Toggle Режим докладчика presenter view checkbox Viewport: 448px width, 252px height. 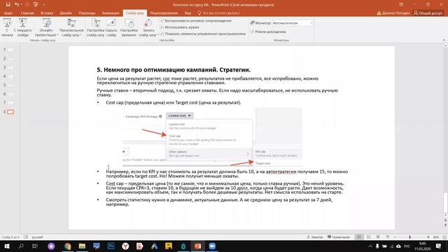[x=252, y=31]
